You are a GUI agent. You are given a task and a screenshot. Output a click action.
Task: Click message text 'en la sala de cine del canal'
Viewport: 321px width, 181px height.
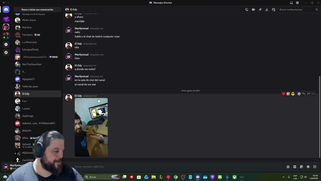coord(90,80)
